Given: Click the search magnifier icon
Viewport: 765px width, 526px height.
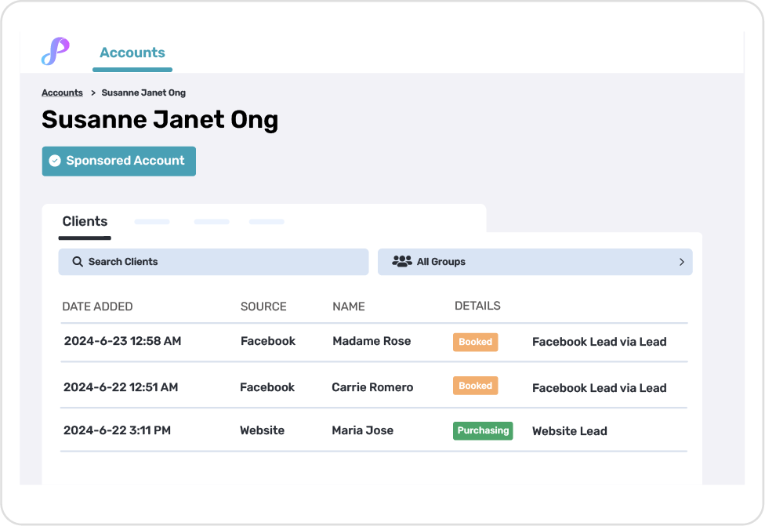Looking at the screenshot, I should pos(78,262).
